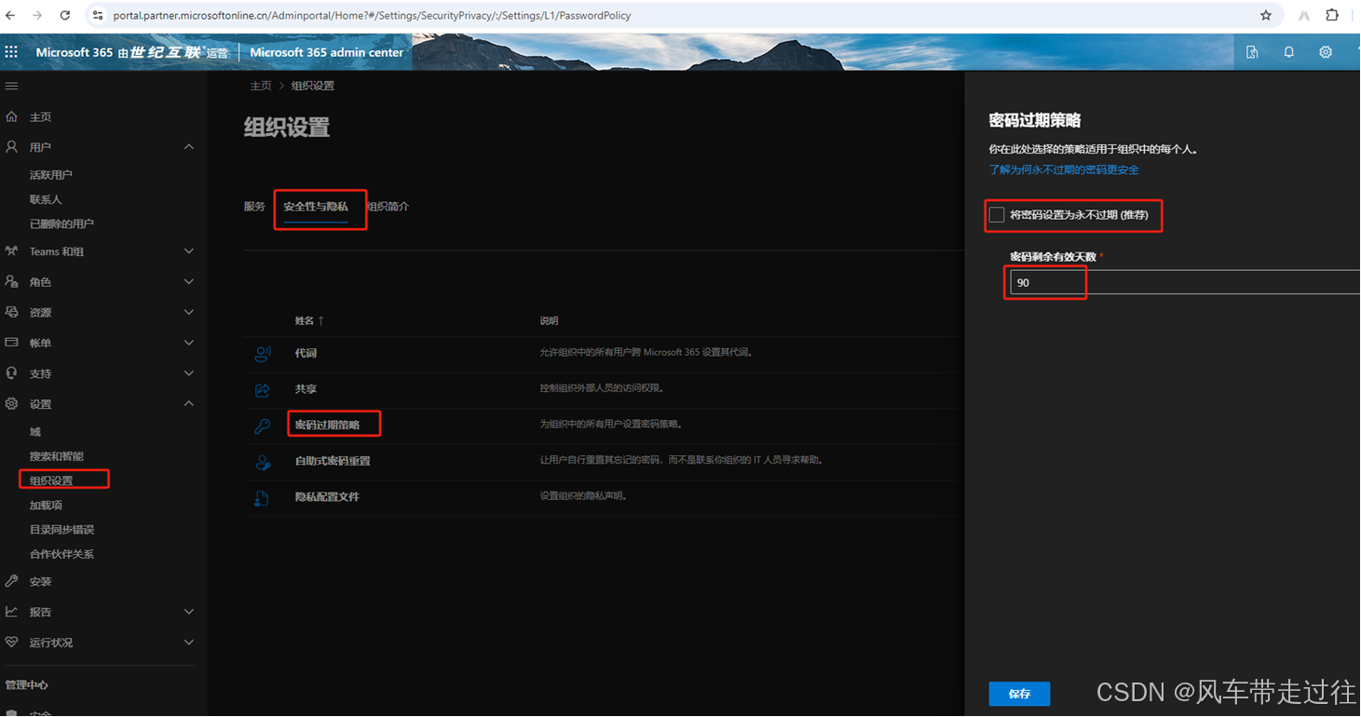This screenshot has height=717, width=1361.
Task: Open the settings gear in header
Action: (1326, 52)
